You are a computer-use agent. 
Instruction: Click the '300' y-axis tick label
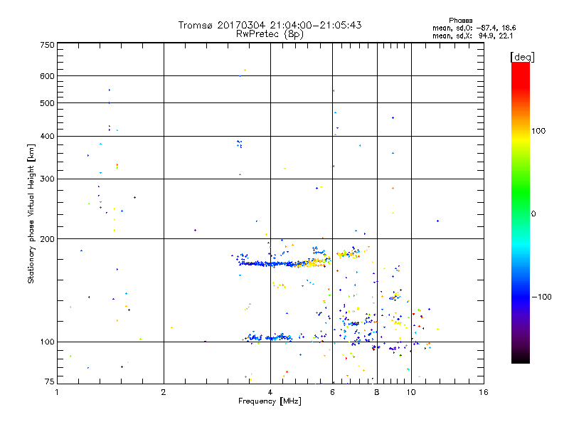(x=47, y=179)
